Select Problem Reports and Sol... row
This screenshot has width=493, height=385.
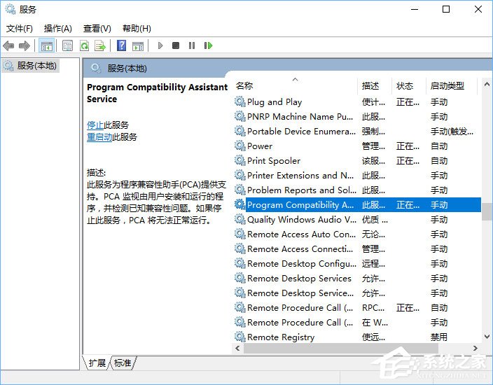pos(357,190)
